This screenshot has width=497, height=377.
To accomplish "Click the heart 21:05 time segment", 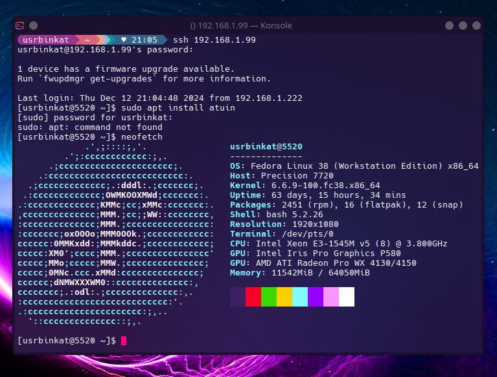I will (140, 40).
